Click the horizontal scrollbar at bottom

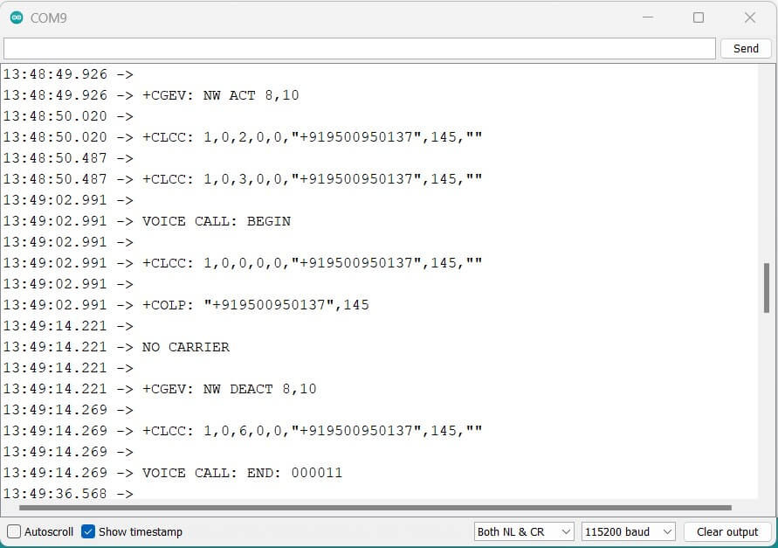(375, 508)
